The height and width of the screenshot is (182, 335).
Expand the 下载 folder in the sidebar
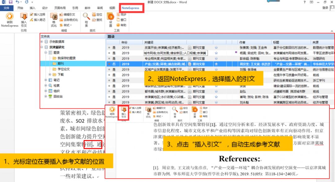tap(50, 74)
